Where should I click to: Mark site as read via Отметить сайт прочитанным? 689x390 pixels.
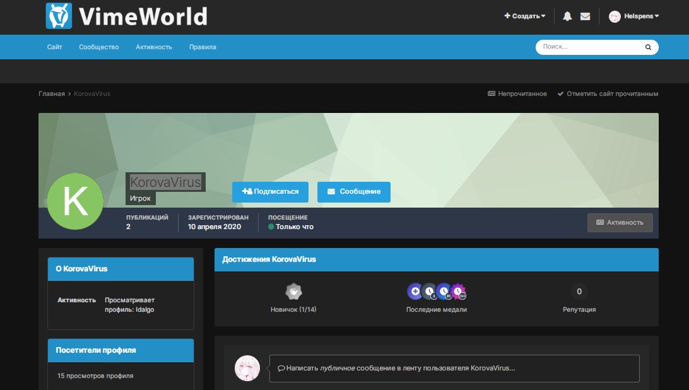[608, 94]
